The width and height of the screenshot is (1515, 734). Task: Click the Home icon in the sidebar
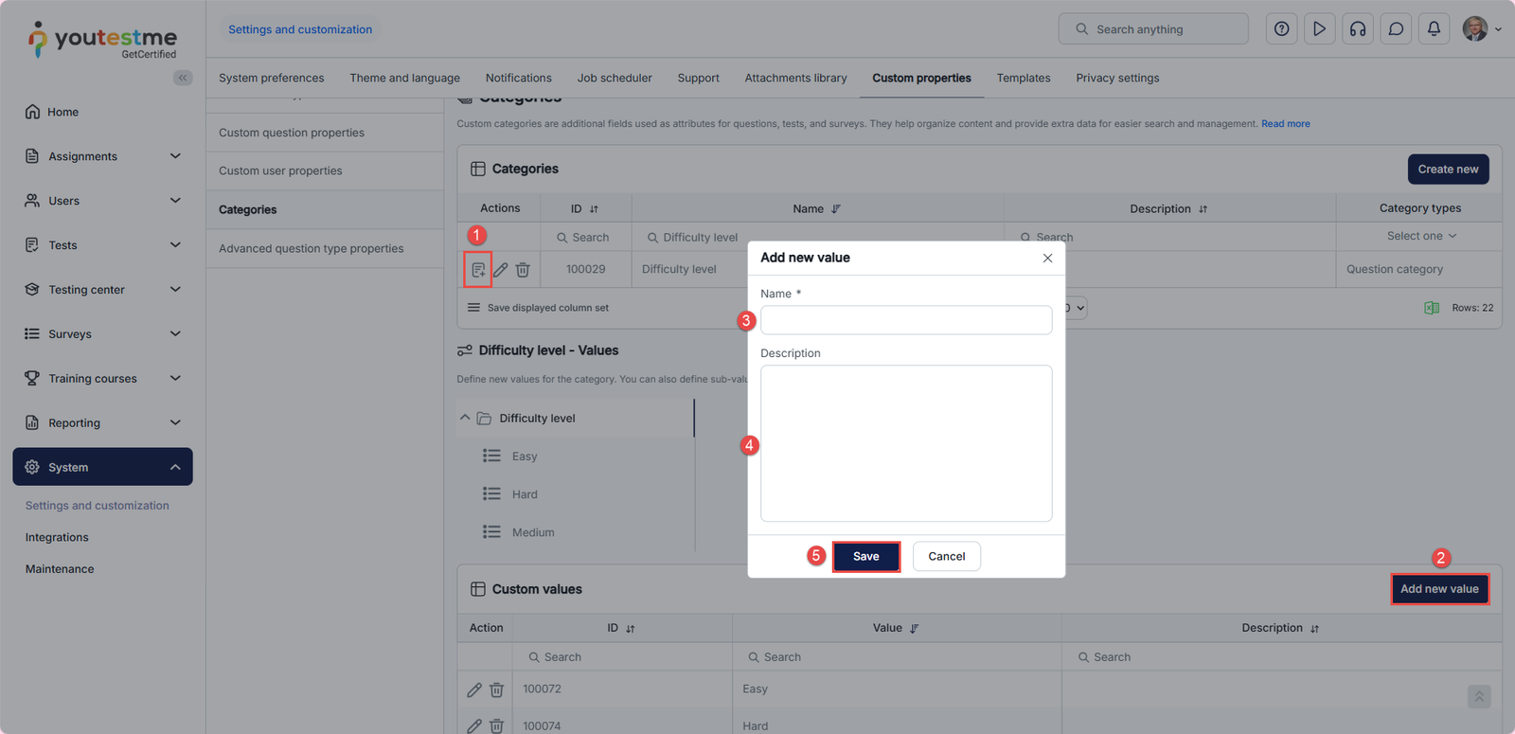(32, 112)
